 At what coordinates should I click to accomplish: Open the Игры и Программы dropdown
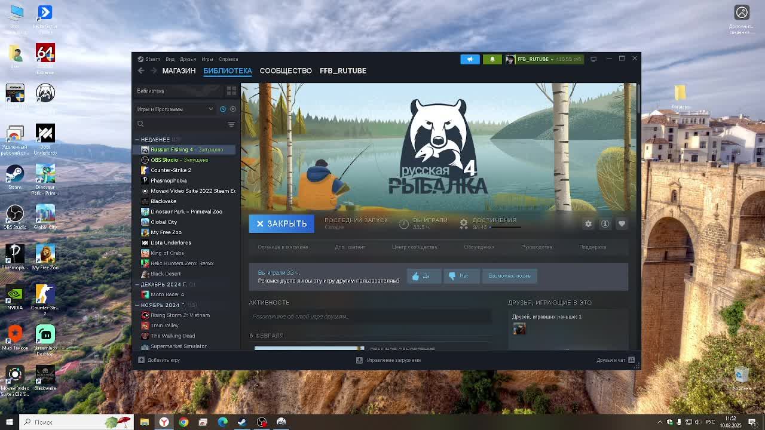175,109
